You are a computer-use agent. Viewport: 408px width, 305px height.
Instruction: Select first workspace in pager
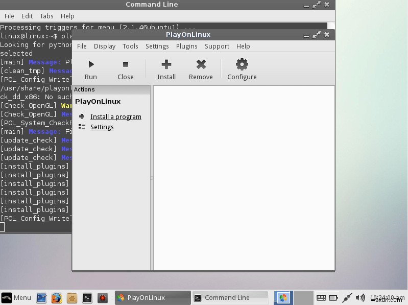pyautogui.click(x=283, y=298)
